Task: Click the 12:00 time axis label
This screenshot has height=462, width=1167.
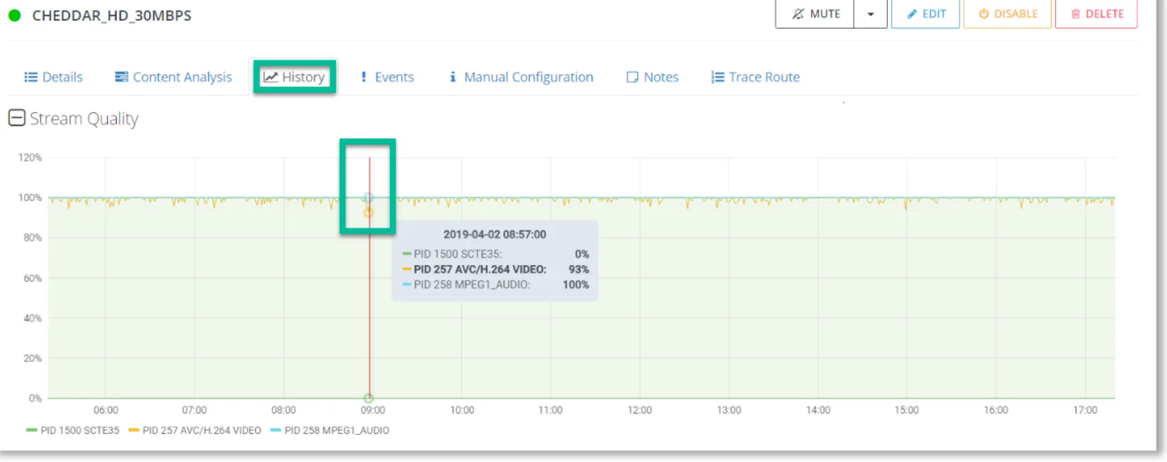Action: point(640,410)
